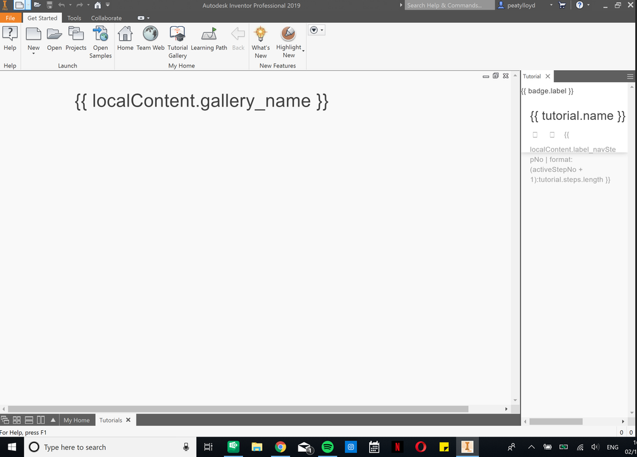Click the peatylloyd user profile
637x457 pixels.
(x=516, y=5)
